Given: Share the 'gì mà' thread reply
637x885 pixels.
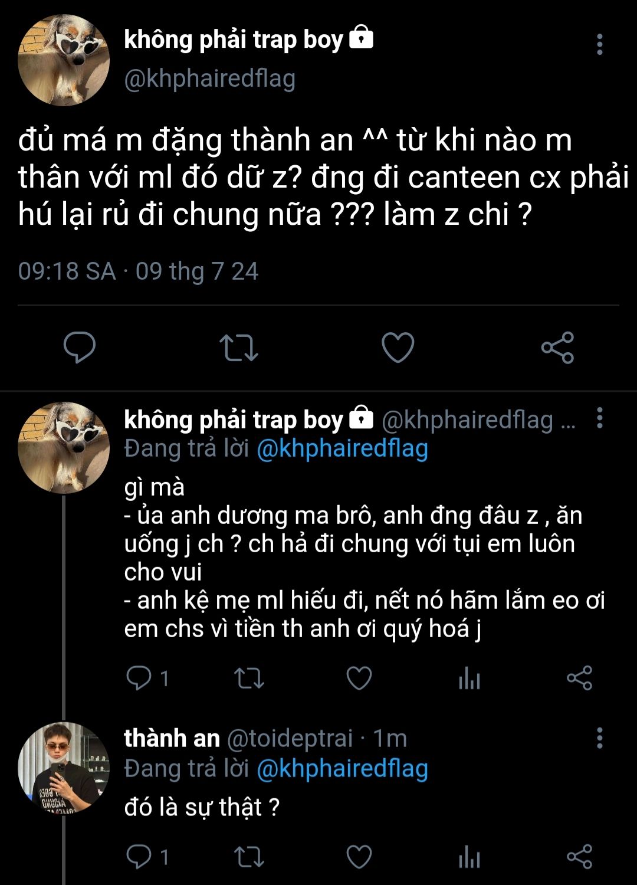Looking at the screenshot, I should [579, 678].
